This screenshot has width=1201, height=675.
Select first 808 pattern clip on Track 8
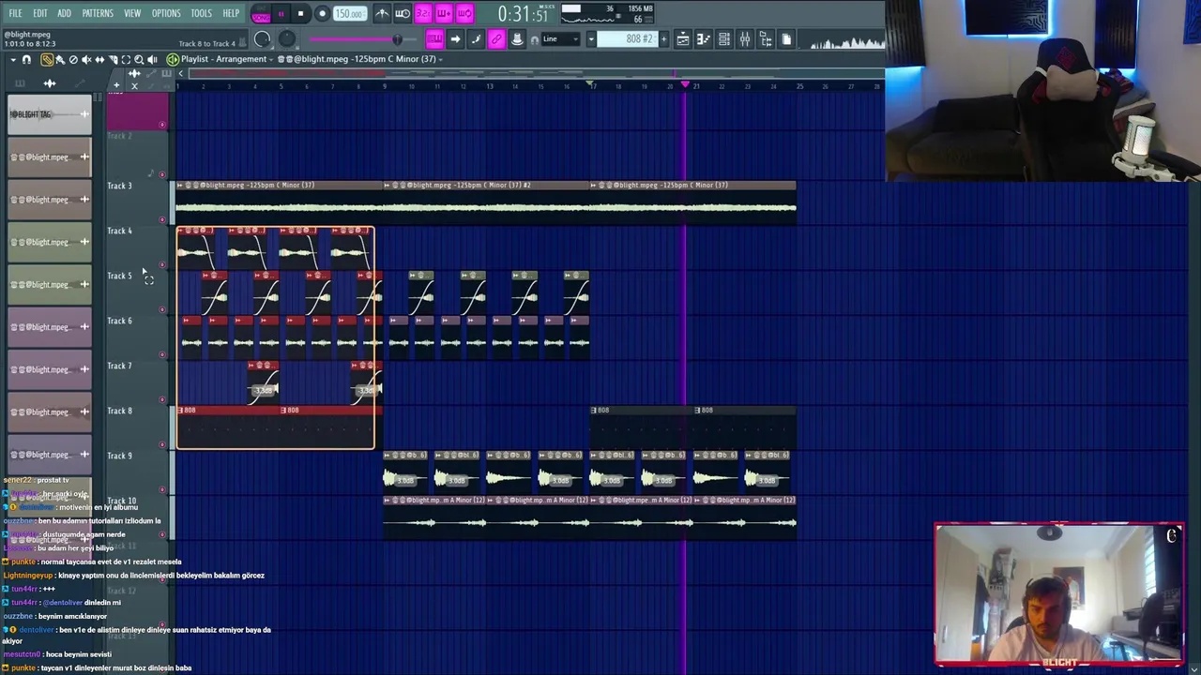pos(228,427)
